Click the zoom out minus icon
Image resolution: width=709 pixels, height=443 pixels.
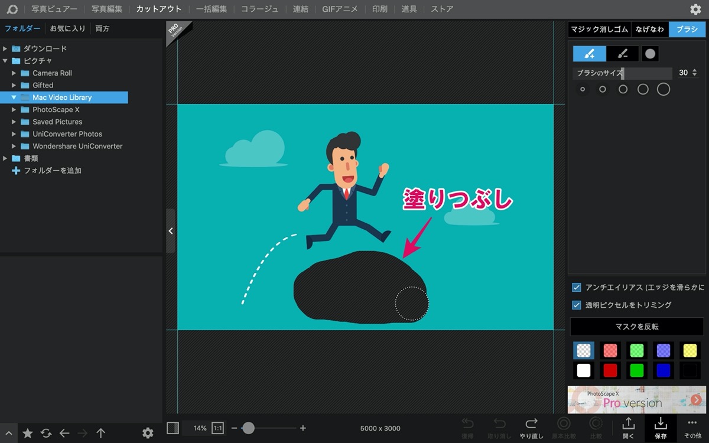[x=234, y=428]
